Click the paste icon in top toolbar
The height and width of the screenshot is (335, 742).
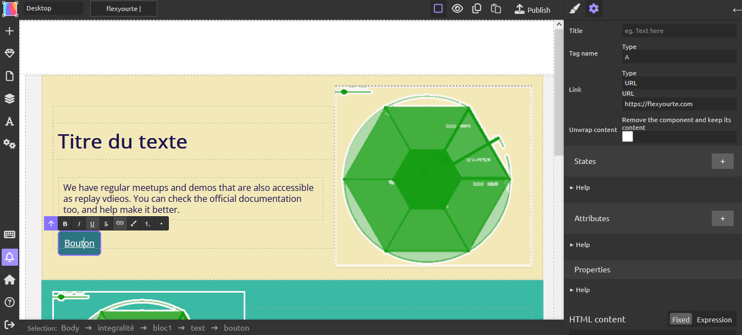pos(496,8)
